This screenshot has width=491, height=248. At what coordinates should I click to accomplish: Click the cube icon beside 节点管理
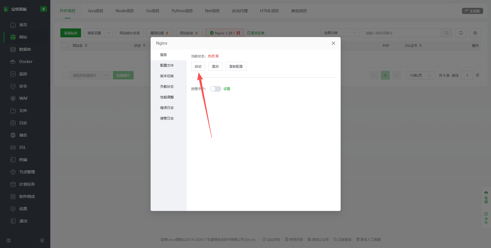(x=13, y=172)
